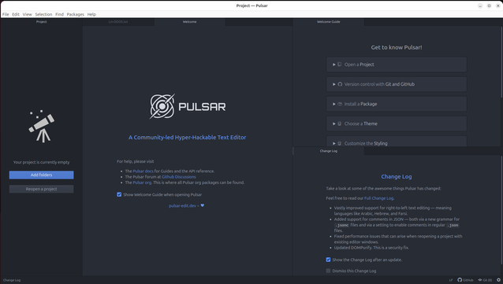
Task: Open the Packages menu
Action: coord(76,14)
